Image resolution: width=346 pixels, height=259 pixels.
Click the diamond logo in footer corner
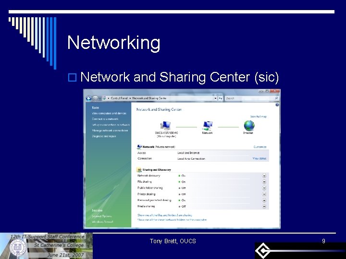click(262, 251)
